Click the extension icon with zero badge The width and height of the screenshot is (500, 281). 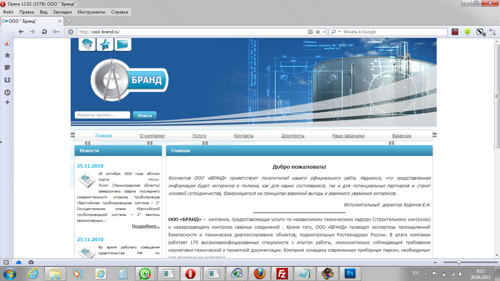[x=481, y=32]
